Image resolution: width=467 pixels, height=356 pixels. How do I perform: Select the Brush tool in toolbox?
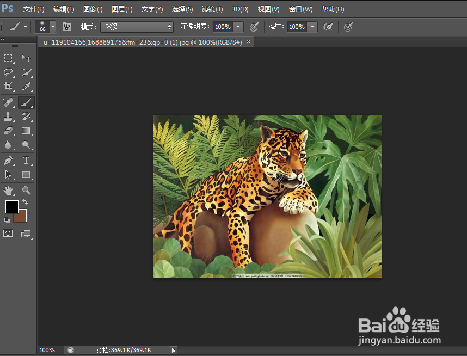click(x=26, y=102)
